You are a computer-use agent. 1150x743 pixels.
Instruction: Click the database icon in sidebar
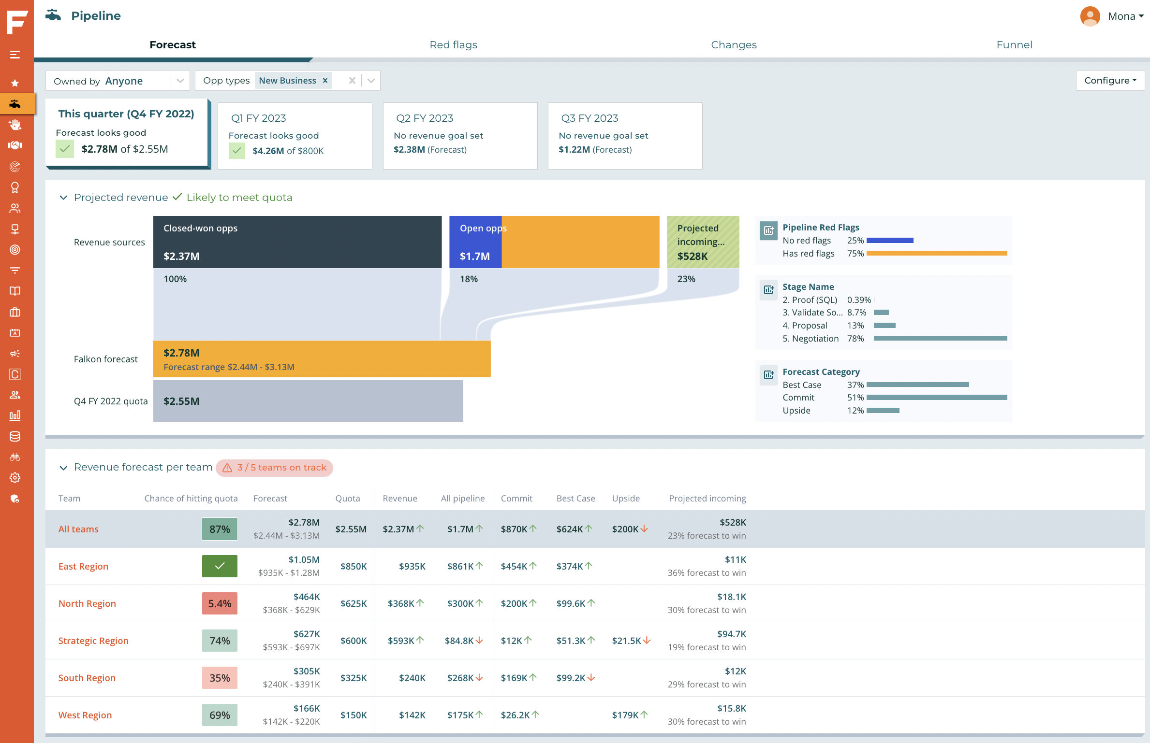[15, 437]
